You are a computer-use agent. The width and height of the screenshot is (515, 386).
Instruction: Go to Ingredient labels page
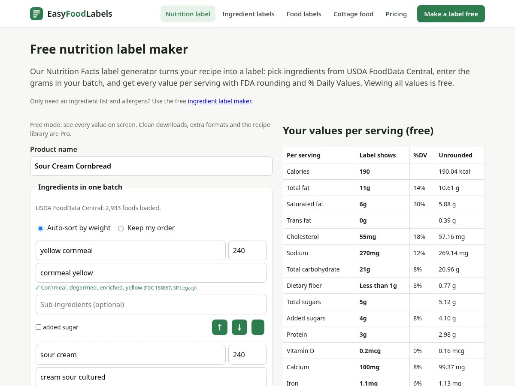248,14
